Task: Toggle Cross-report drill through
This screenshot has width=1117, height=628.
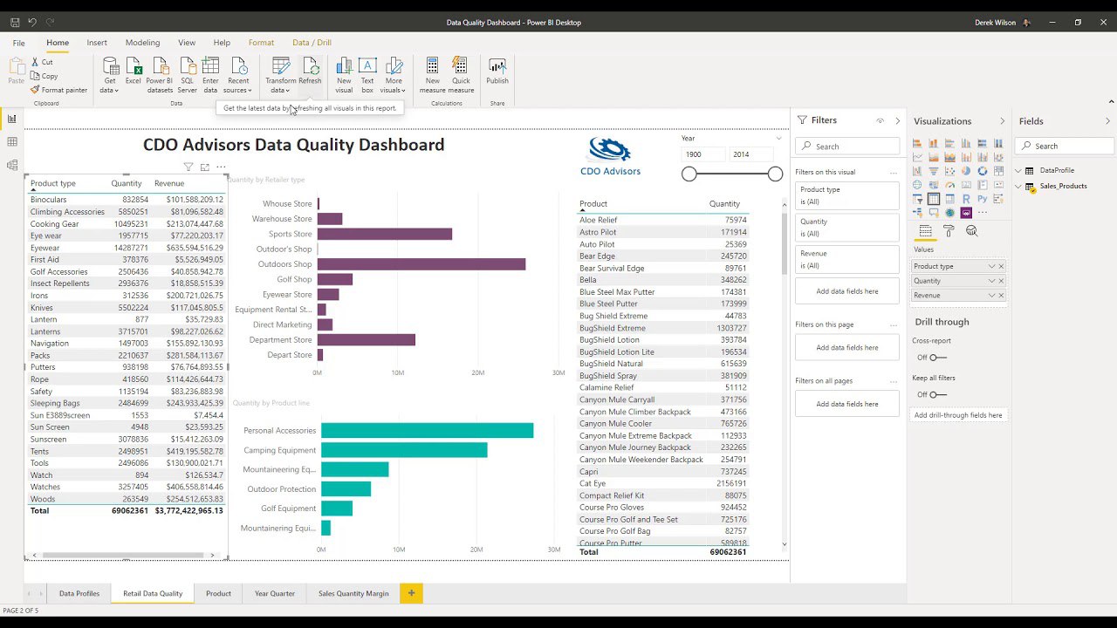Action: [937, 357]
